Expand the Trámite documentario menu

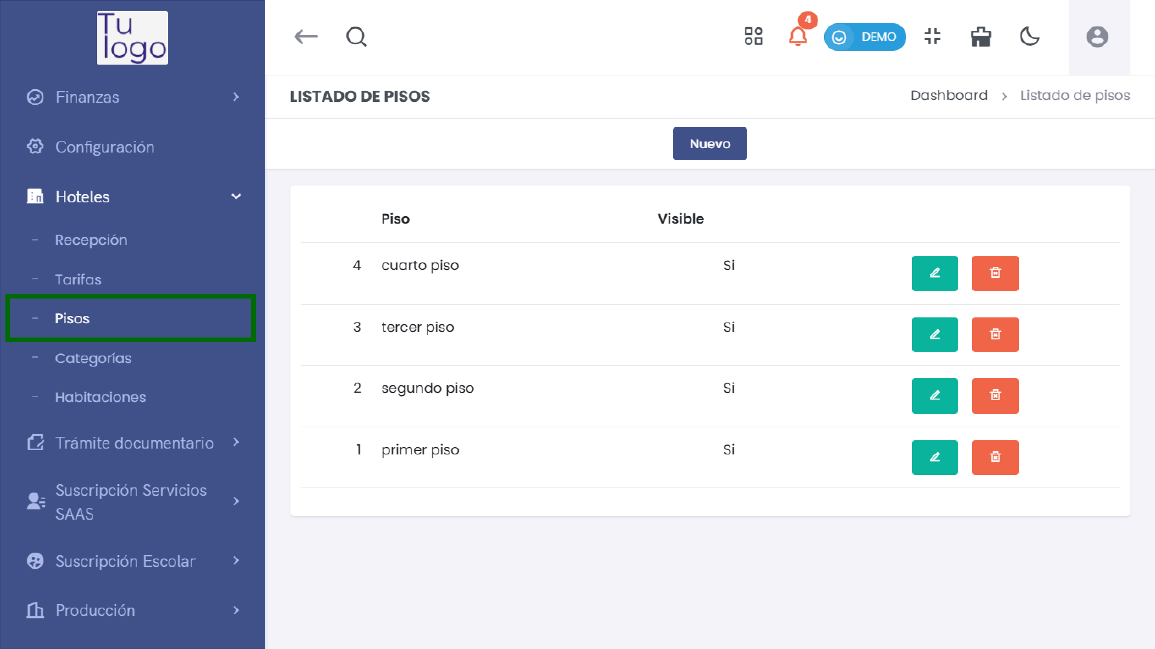[x=133, y=443]
